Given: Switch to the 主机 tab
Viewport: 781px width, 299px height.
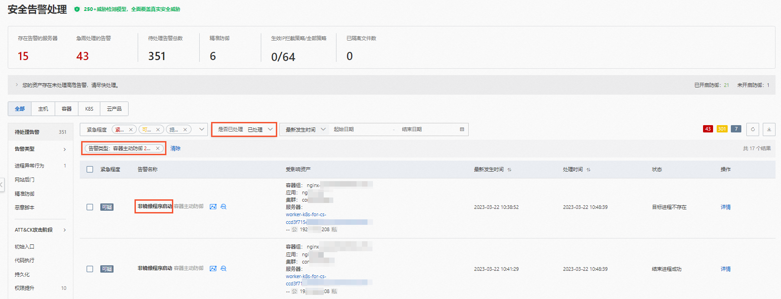Looking at the screenshot, I should click(x=43, y=109).
